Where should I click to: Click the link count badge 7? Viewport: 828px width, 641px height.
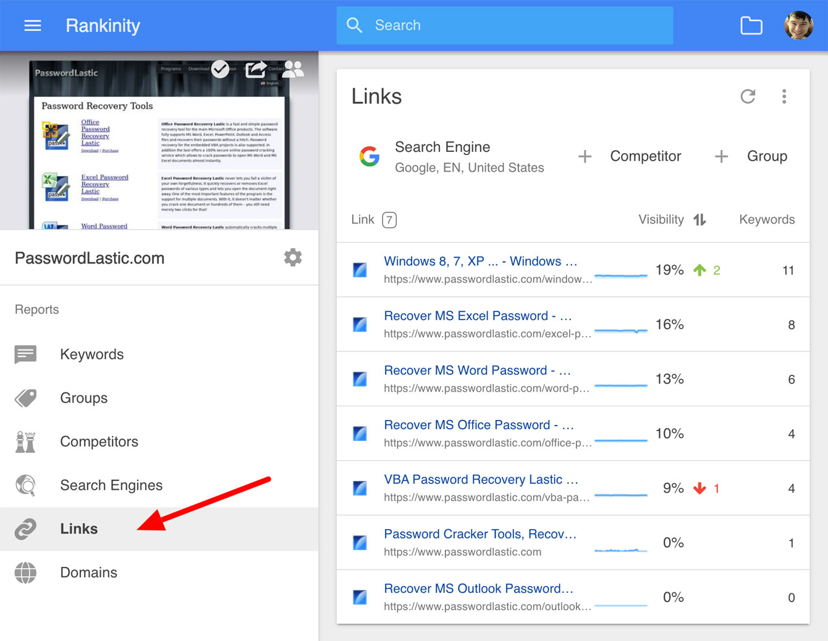click(x=389, y=220)
